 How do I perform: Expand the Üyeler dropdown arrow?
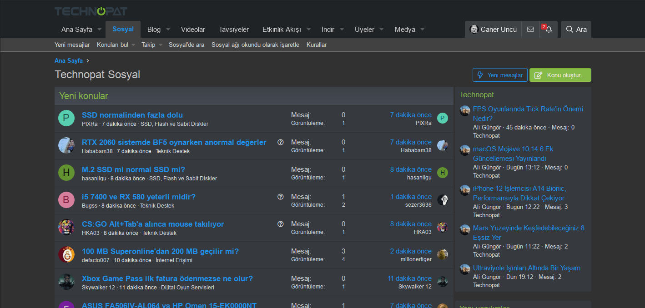(382, 30)
